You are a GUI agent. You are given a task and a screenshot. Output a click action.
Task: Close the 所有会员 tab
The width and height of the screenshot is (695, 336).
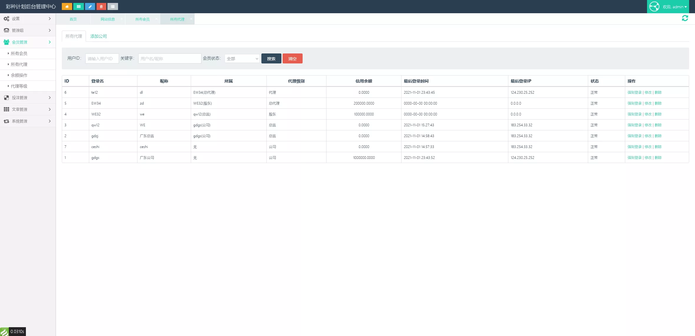[156, 19]
